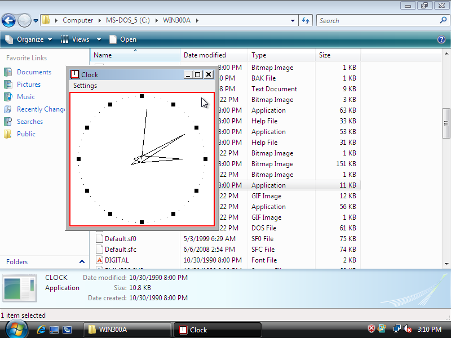
Task: Expand the Folders pane chevron
Action: point(82,262)
